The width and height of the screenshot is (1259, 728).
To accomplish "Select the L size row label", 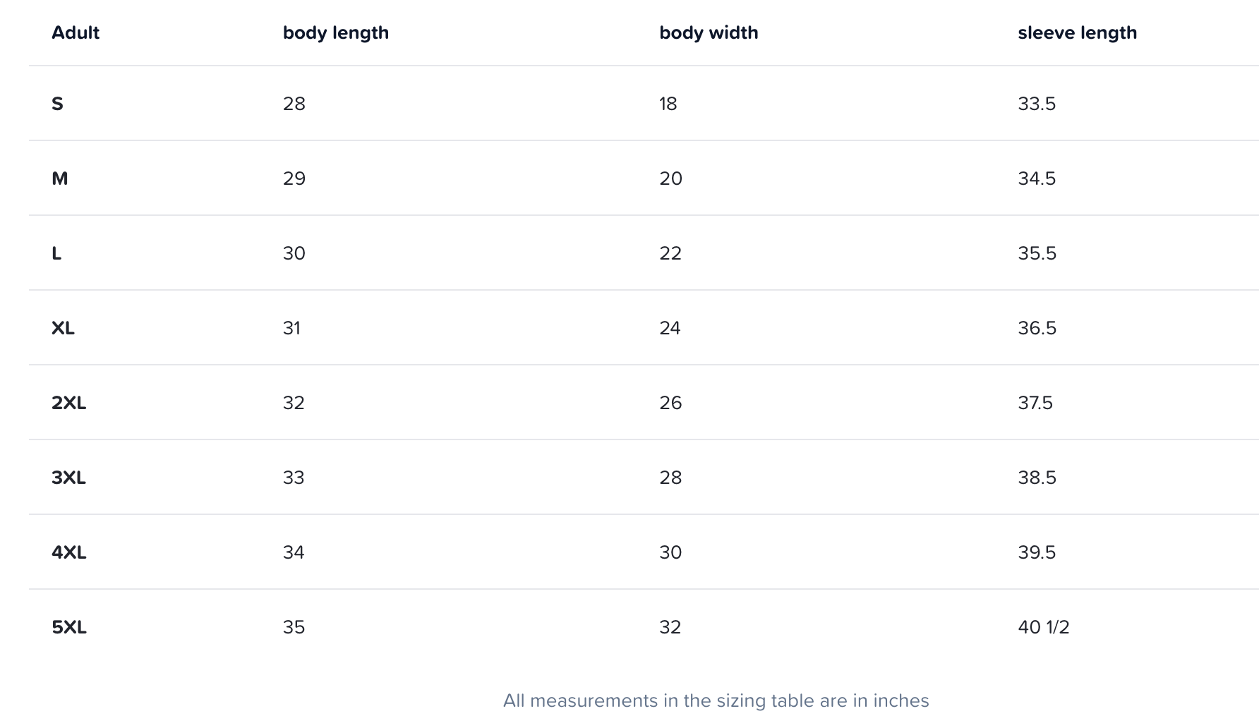I will tap(56, 253).
